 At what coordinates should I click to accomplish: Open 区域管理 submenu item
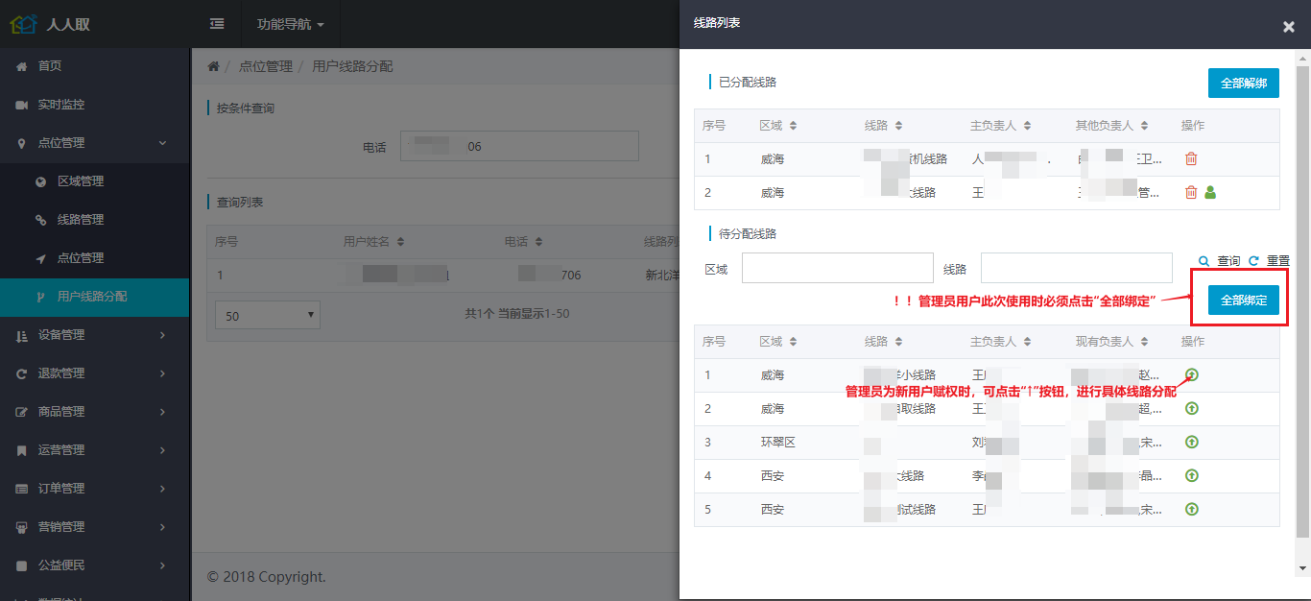tap(96, 181)
